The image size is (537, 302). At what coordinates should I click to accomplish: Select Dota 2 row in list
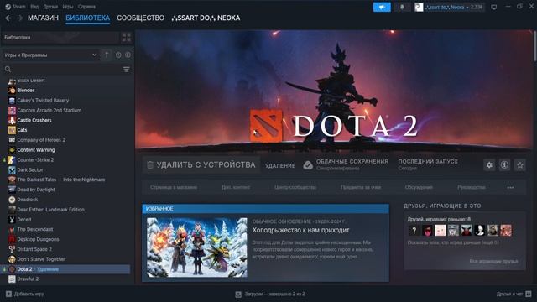[x=65, y=269]
